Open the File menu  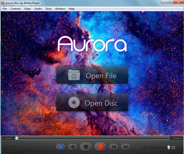5,9
